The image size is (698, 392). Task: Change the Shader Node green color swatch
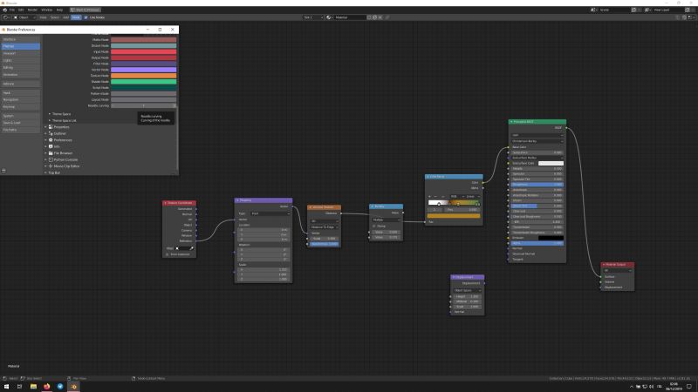pyautogui.click(x=143, y=82)
